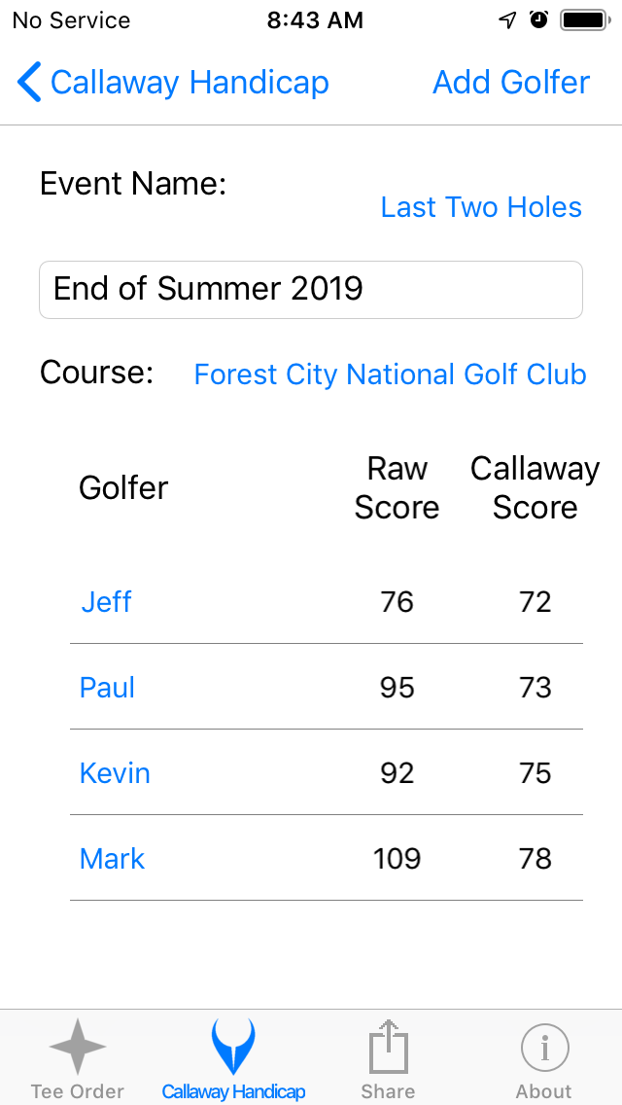The width and height of the screenshot is (622, 1105).
Task: Open Paul's golfer details
Action: [x=107, y=687]
